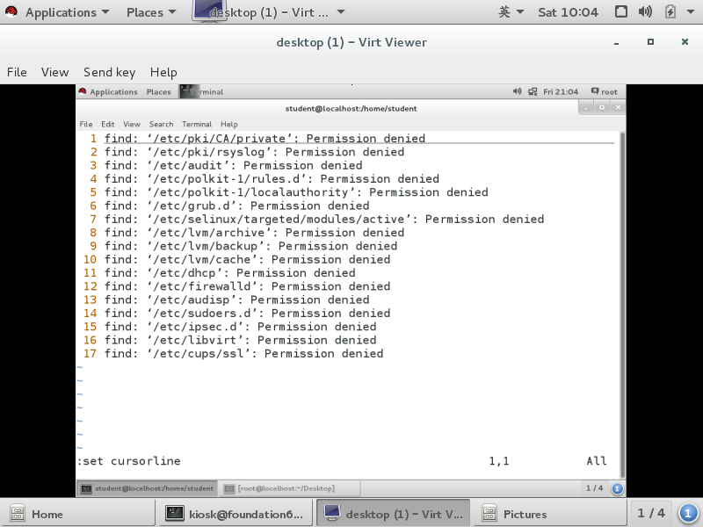Open the Pictures window from host taskbar
Image resolution: width=703 pixels, height=527 pixels.
point(550,514)
